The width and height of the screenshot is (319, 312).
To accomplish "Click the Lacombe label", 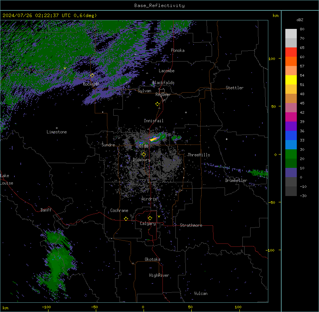I will click(167, 71).
